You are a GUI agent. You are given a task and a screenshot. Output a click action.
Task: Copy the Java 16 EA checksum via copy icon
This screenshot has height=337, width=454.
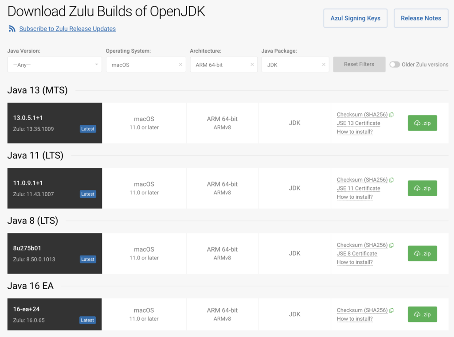tap(391, 310)
